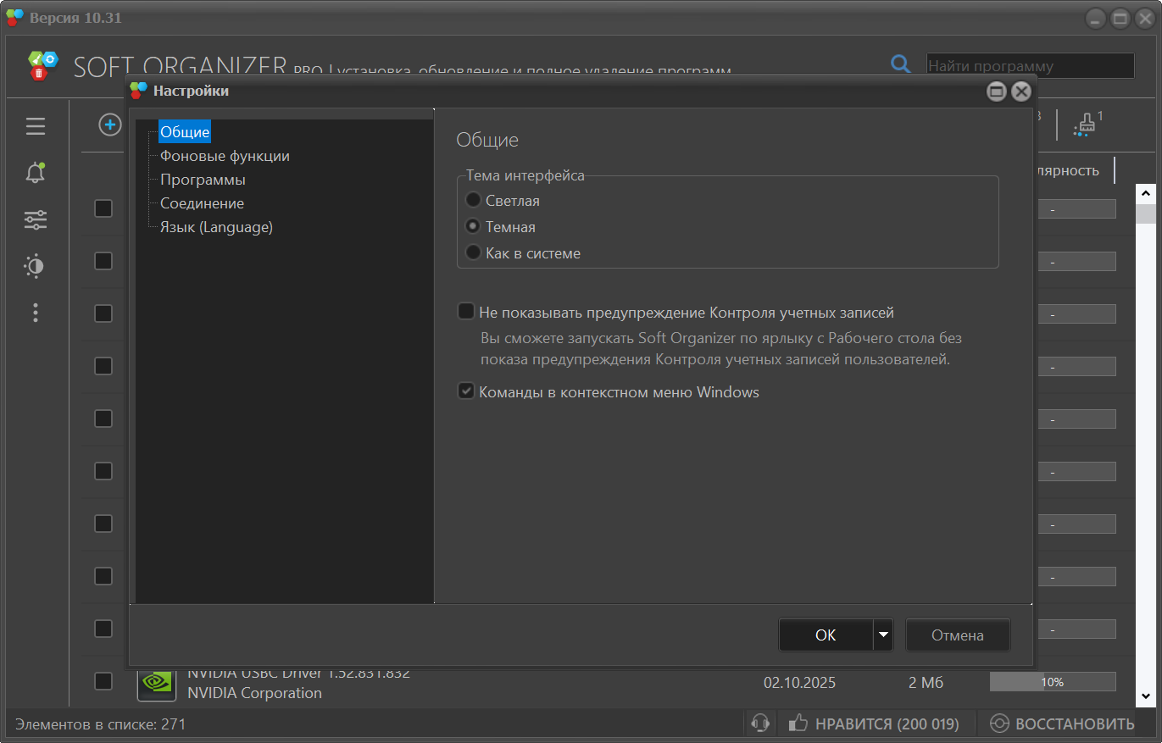Click the cleanup broom icon in toolbar
This screenshot has width=1162, height=743.
pyautogui.click(x=1084, y=125)
